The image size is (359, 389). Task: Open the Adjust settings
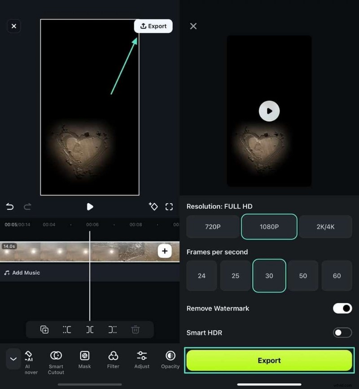(141, 359)
